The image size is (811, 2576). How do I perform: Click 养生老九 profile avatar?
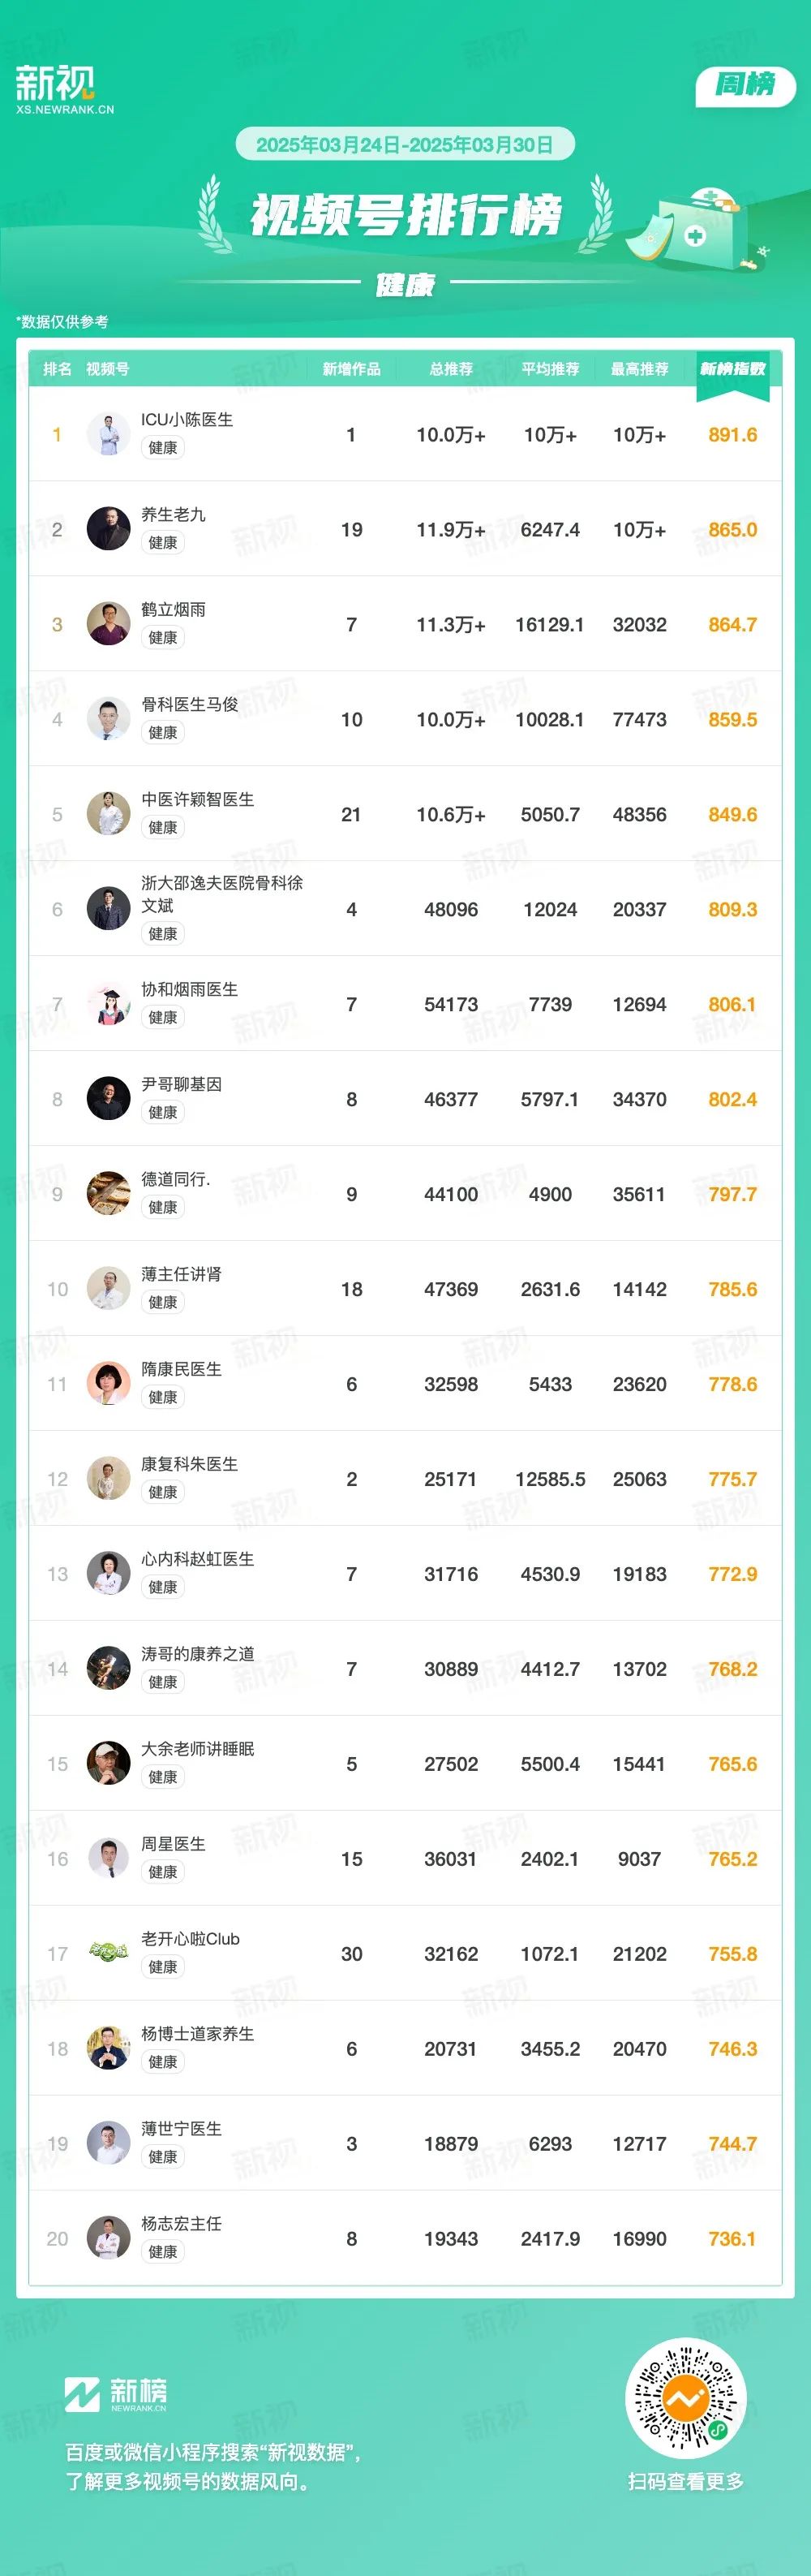109,529
